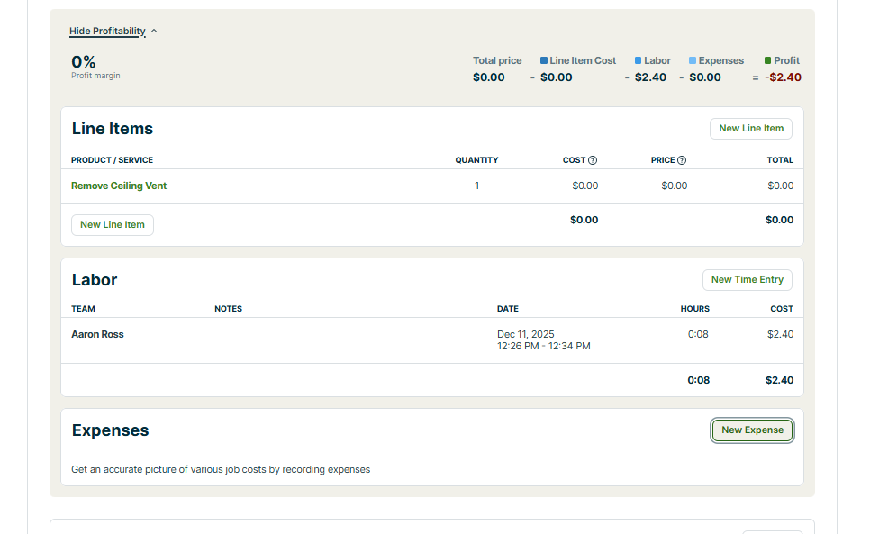Select the quantity value 1
The width and height of the screenshot is (888, 534).
(x=476, y=186)
